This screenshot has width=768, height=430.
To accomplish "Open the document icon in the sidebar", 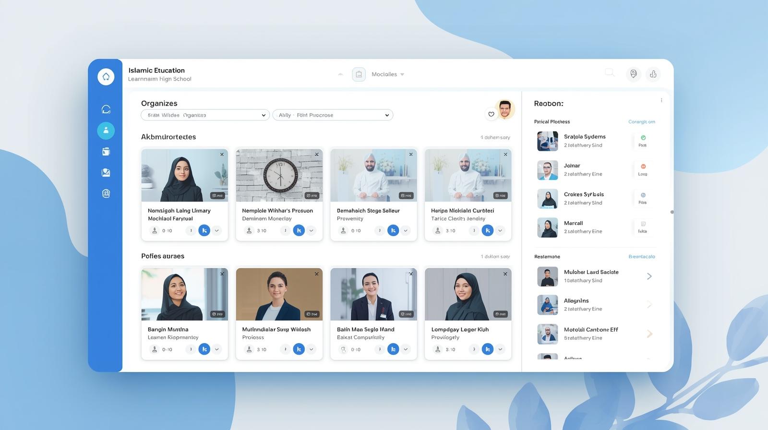I will 106,152.
